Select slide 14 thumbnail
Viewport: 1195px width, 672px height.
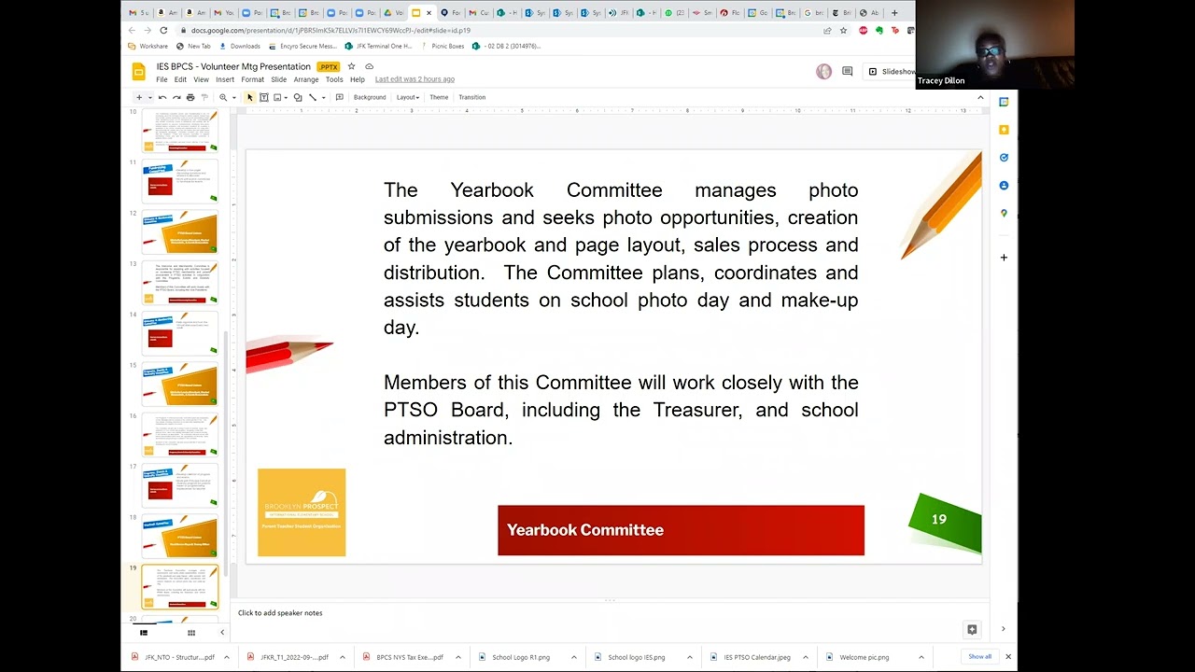click(179, 333)
